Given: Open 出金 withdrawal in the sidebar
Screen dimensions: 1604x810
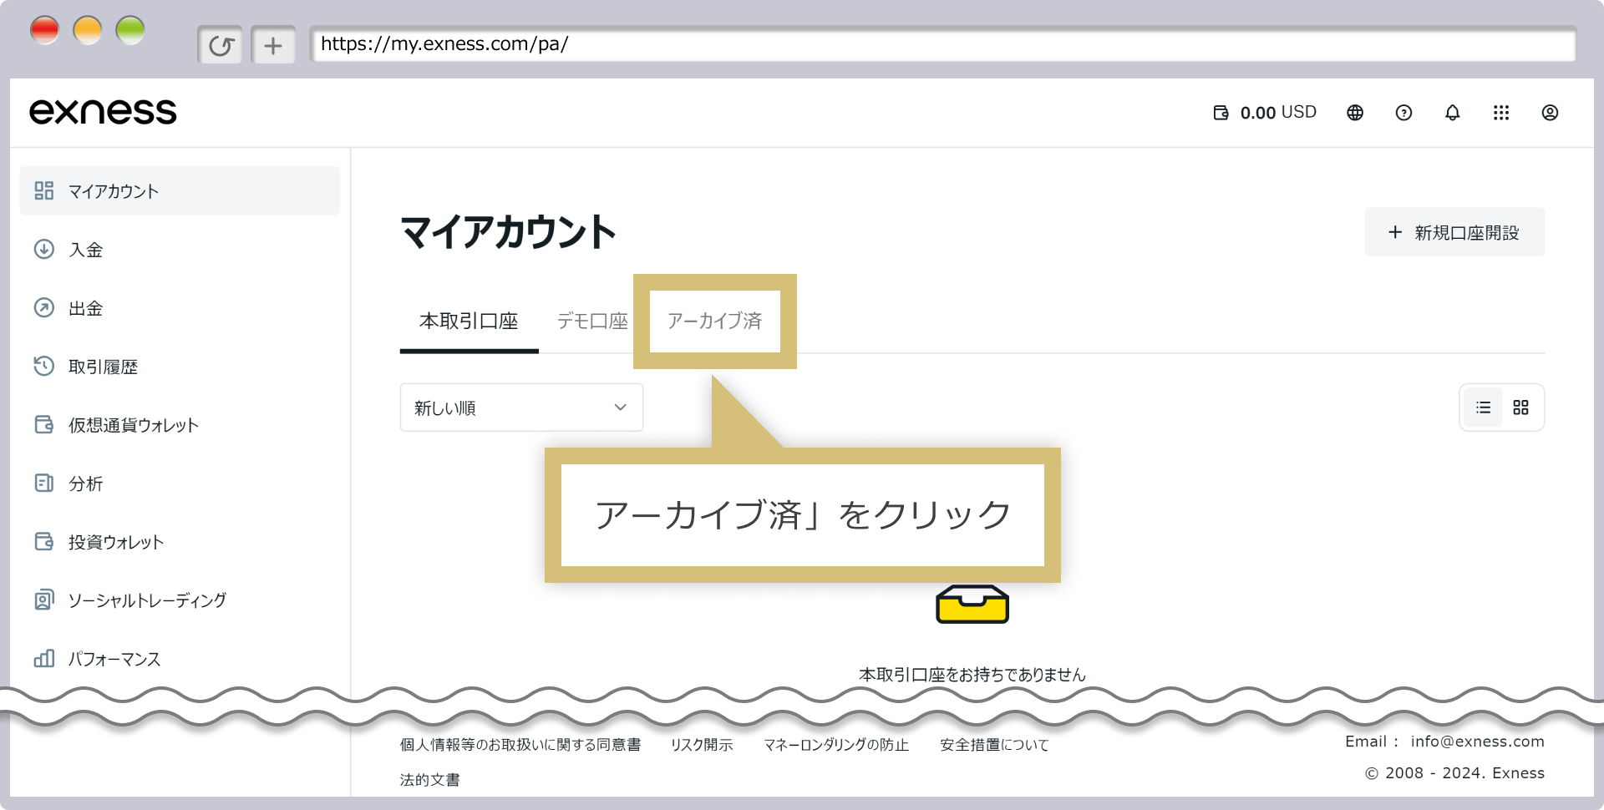Looking at the screenshot, I should [x=180, y=307].
